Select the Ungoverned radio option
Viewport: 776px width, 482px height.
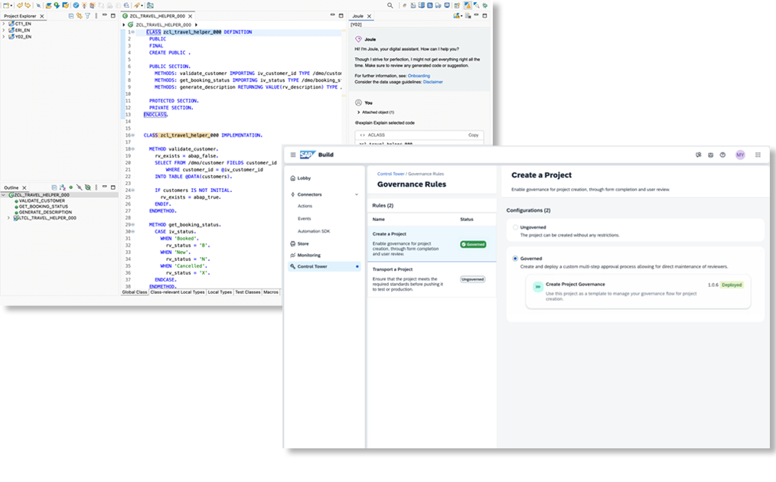[x=515, y=227]
